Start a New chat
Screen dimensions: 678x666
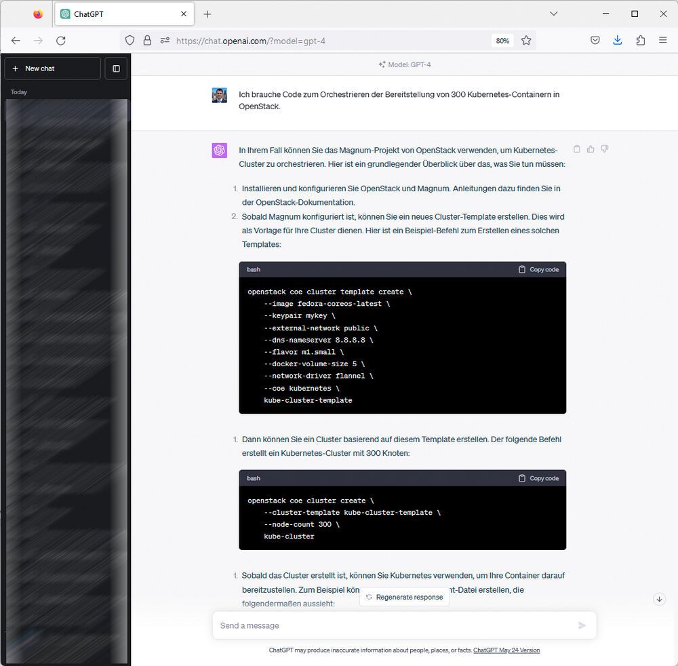point(52,68)
